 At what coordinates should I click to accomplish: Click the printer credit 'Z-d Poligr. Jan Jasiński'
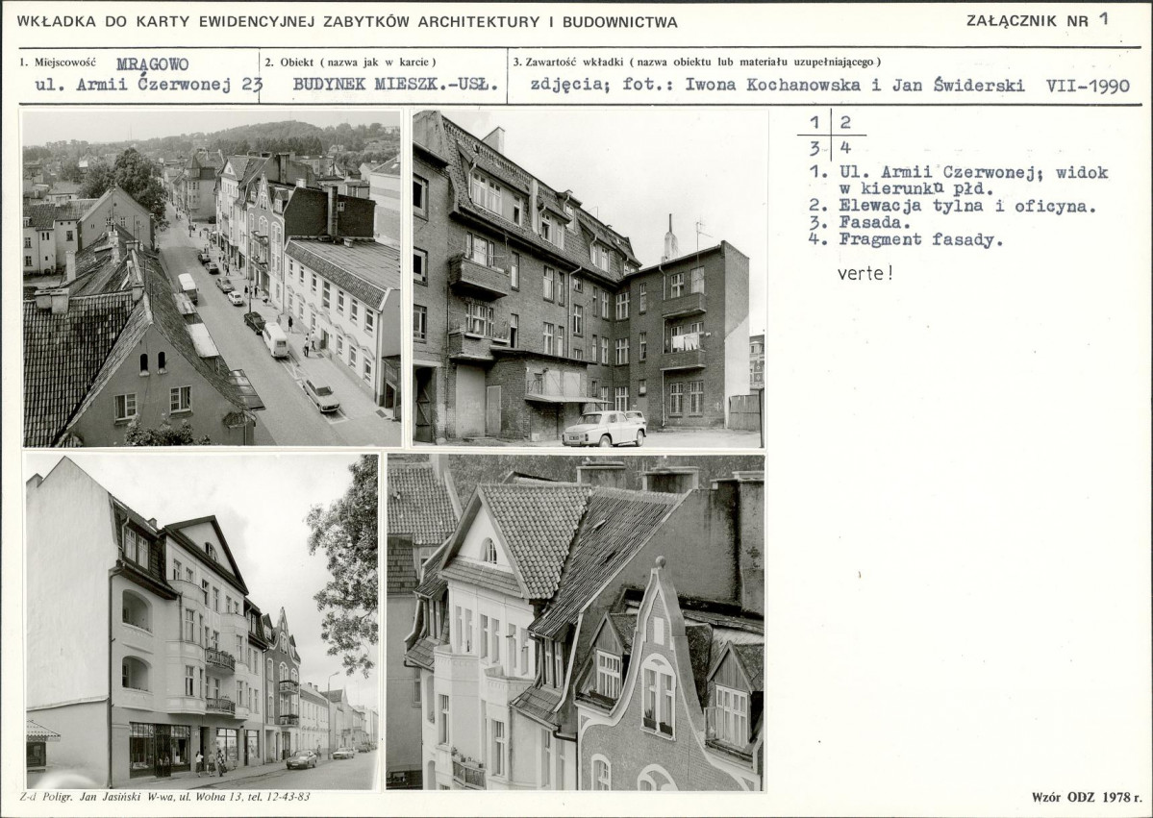pyautogui.click(x=165, y=797)
